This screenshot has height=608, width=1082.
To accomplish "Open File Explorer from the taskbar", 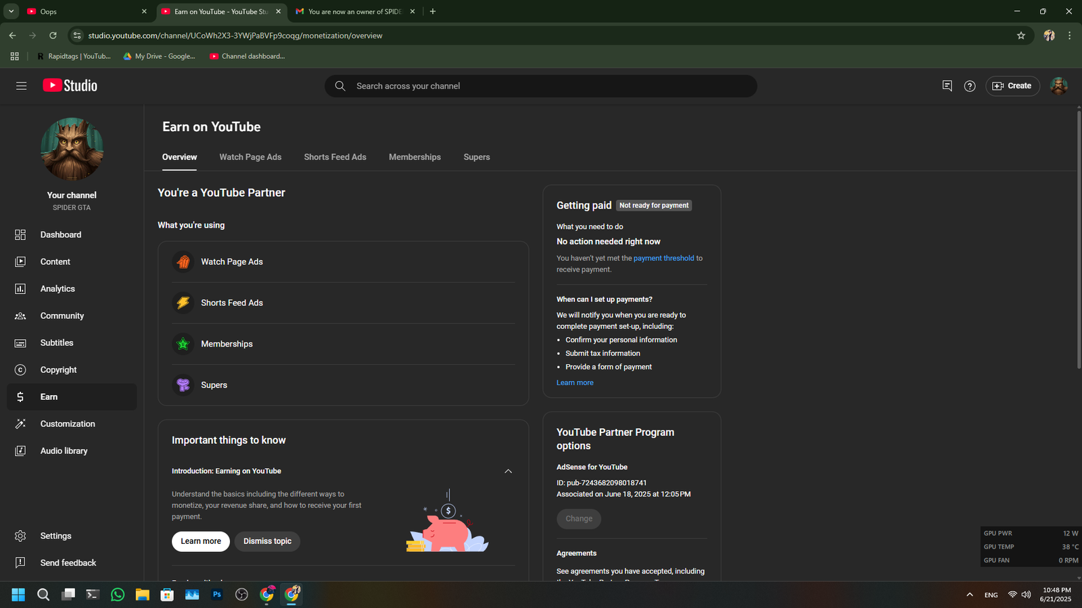I will 142,594.
